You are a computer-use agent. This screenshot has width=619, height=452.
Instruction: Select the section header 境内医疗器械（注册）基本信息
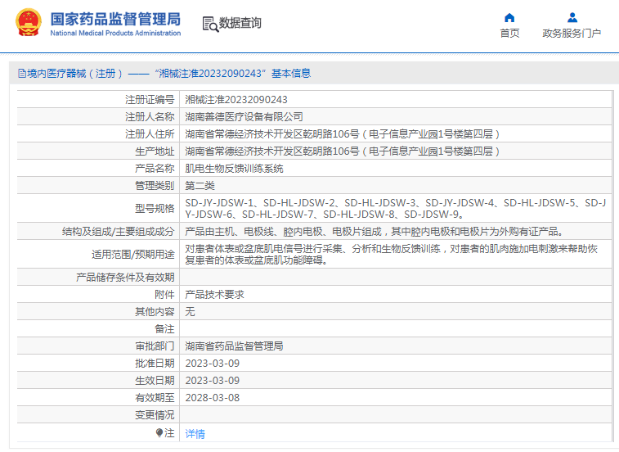point(164,74)
